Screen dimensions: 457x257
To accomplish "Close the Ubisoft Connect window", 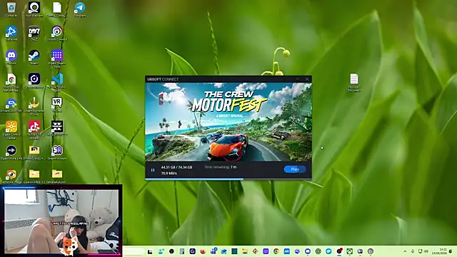I will coord(307,79).
